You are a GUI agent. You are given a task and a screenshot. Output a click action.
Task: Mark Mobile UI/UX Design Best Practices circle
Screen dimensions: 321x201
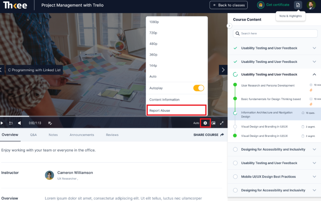(x=235, y=177)
